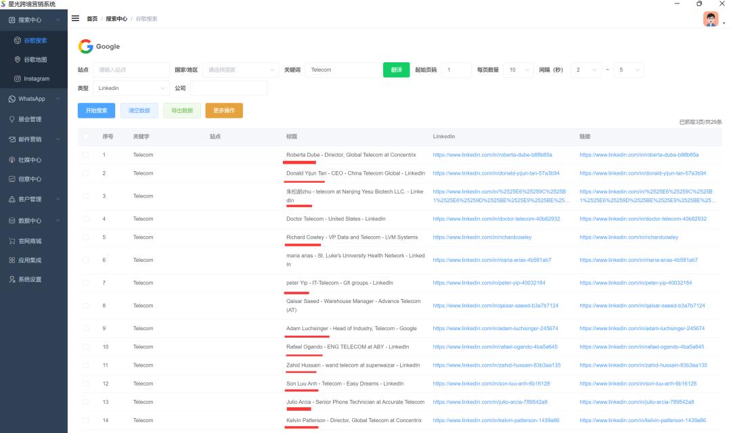This screenshot has width=731, height=433.
Task: Click the hamburger menu collapse icon
Action: [x=76, y=18]
